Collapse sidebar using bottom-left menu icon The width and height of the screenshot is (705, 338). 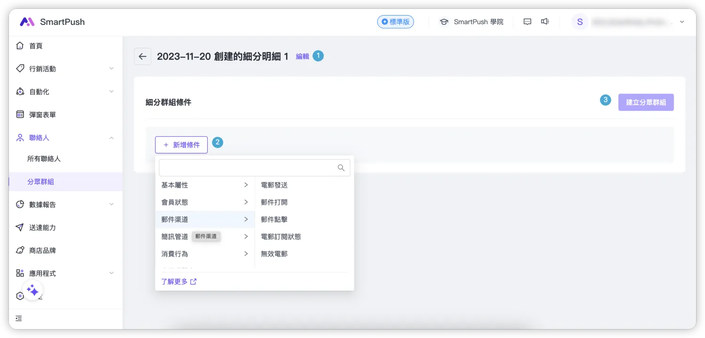click(x=19, y=318)
